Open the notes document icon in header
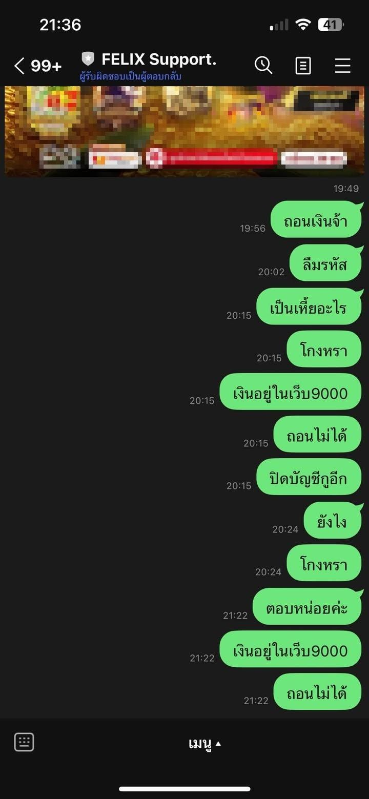 pos(303,66)
